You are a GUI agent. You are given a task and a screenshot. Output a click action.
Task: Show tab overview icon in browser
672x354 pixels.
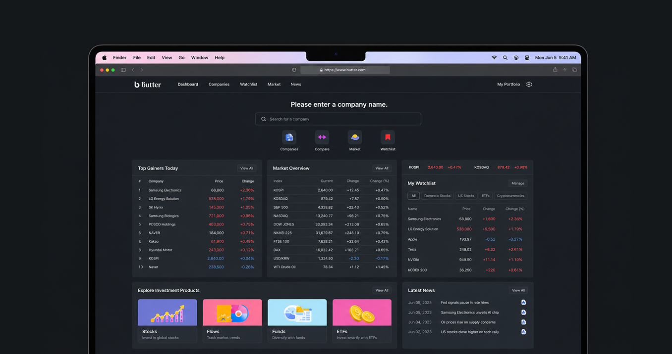pyautogui.click(x=574, y=70)
